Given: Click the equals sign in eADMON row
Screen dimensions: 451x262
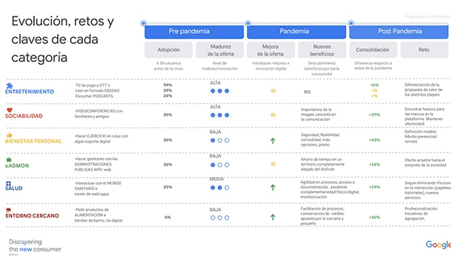Looking at the screenshot, I should (x=273, y=164).
